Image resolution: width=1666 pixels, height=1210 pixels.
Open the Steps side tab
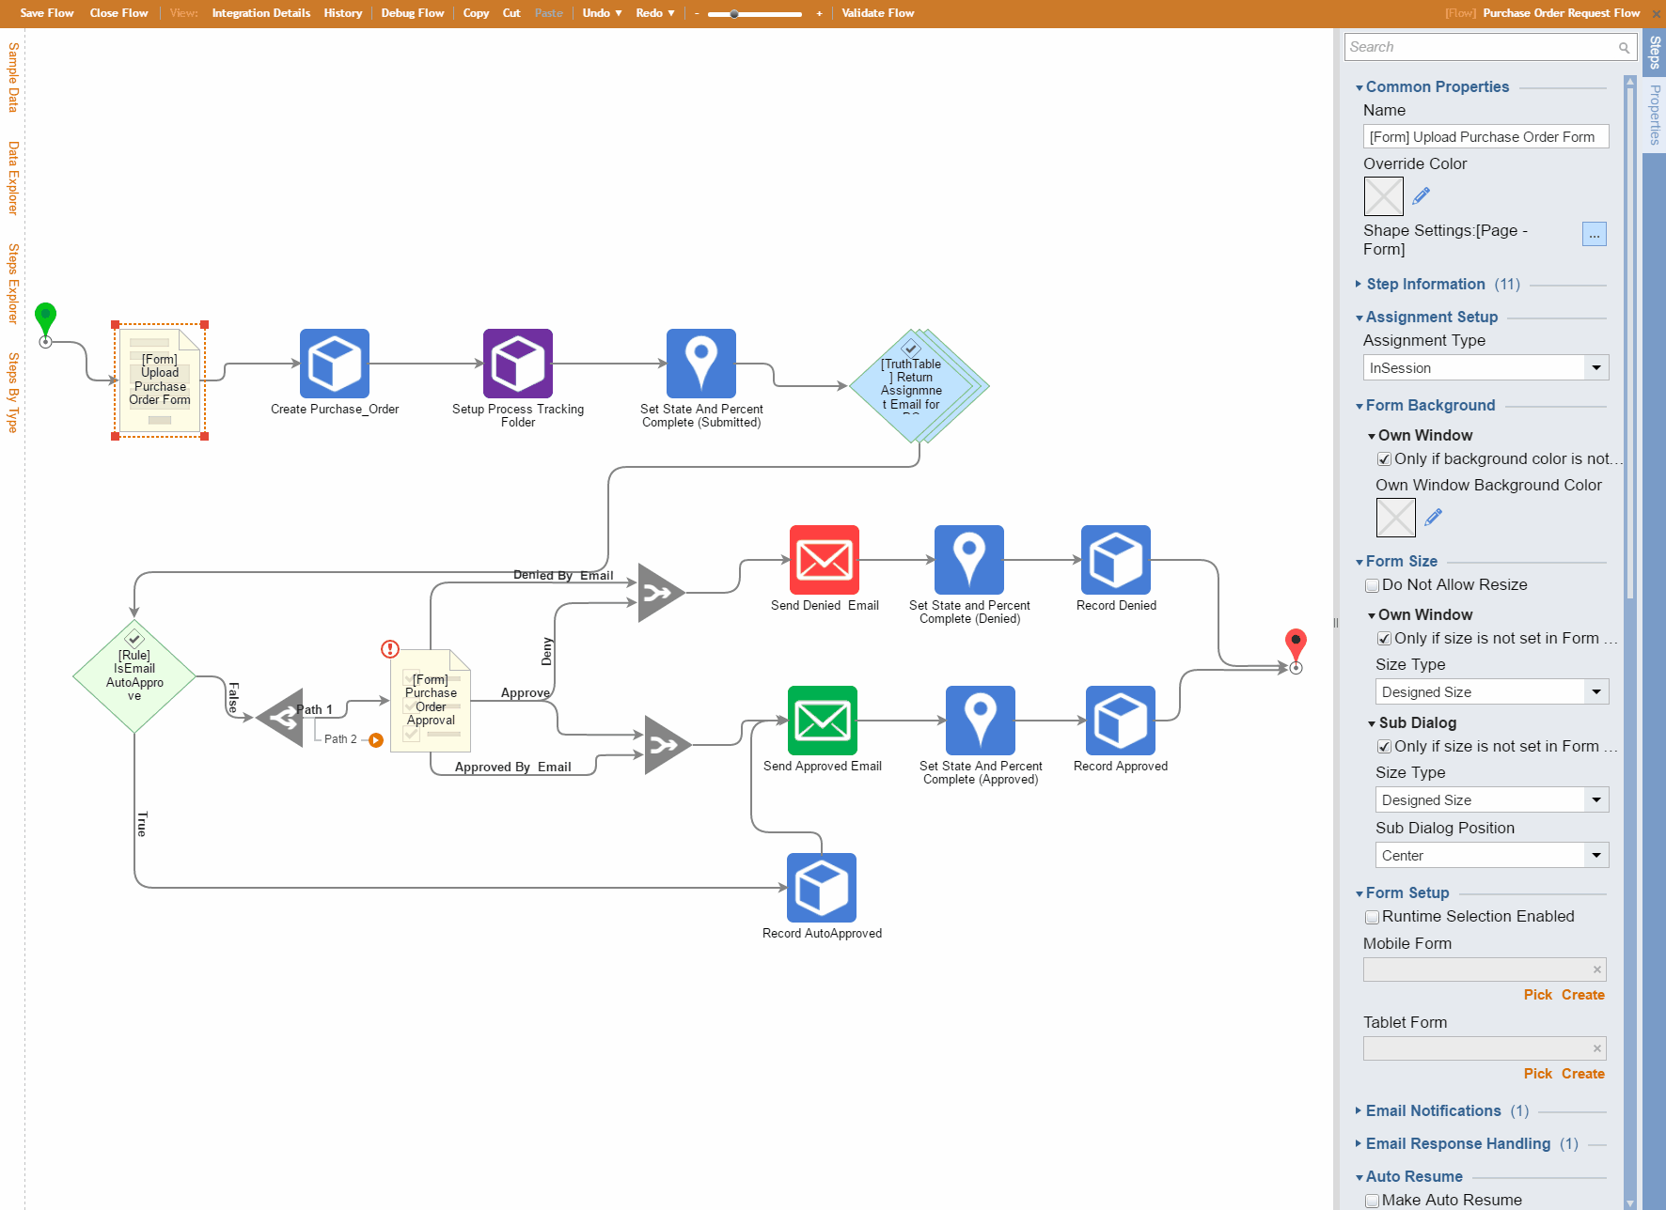point(1654,53)
